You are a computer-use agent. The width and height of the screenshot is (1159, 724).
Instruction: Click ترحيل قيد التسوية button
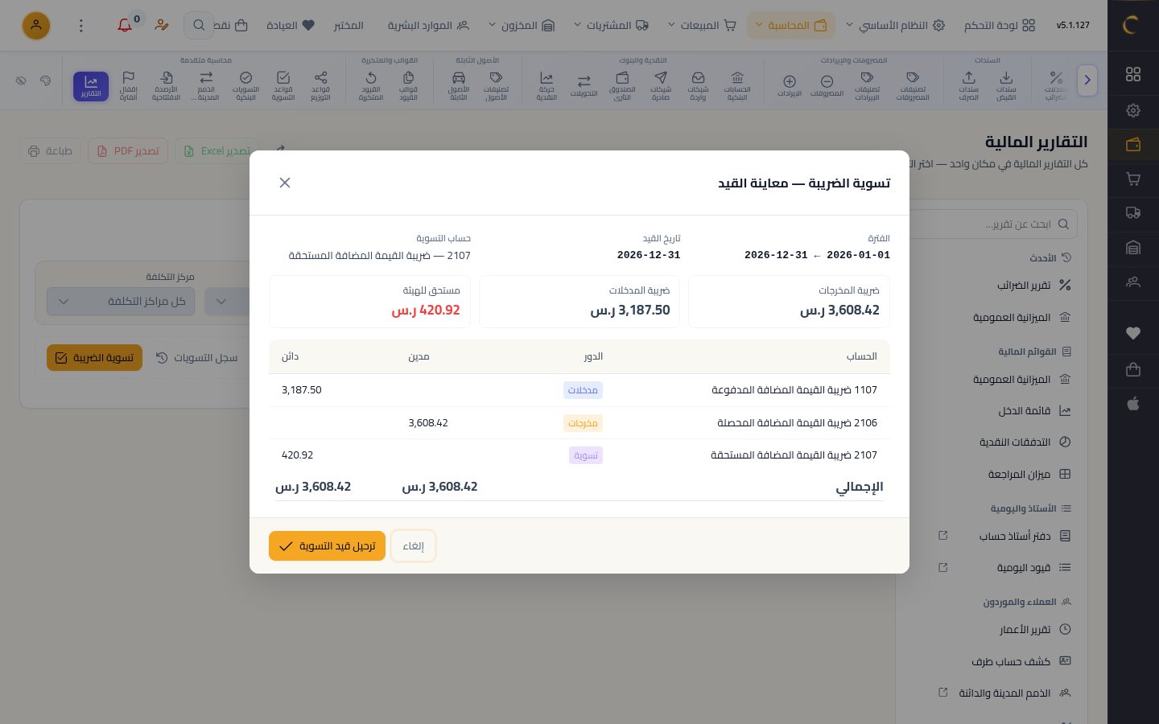[x=327, y=546]
